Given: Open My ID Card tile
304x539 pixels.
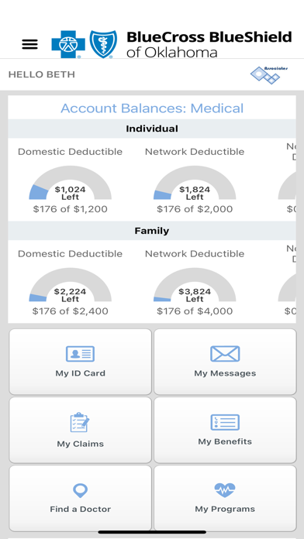Looking at the screenshot, I should [x=80, y=362].
